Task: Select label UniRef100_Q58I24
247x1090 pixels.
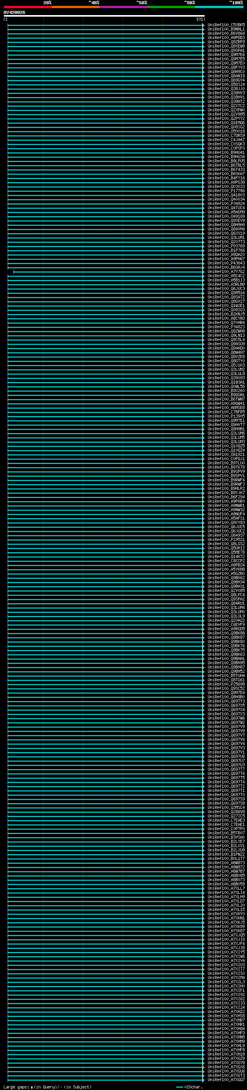Action: click(226, 84)
